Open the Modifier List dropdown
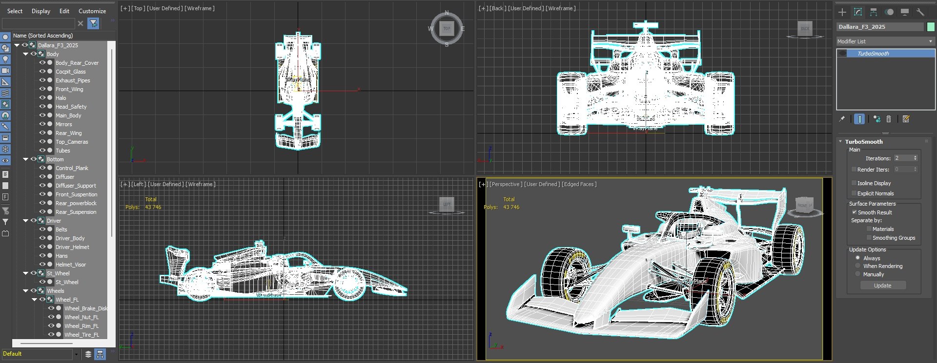 point(885,41)
